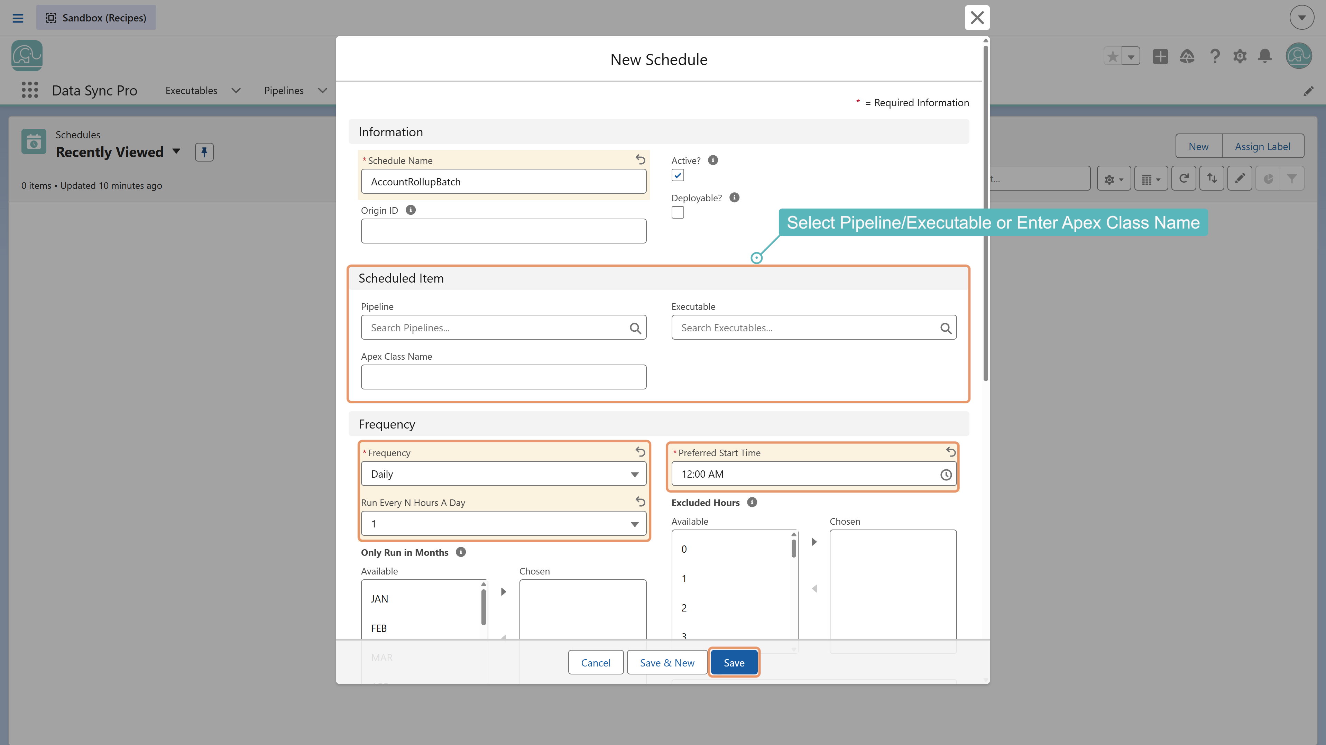The height and width of the screenshot is (745, 1326).
Task: Click the list sort arrows icon
Action: click(1212, 179)
